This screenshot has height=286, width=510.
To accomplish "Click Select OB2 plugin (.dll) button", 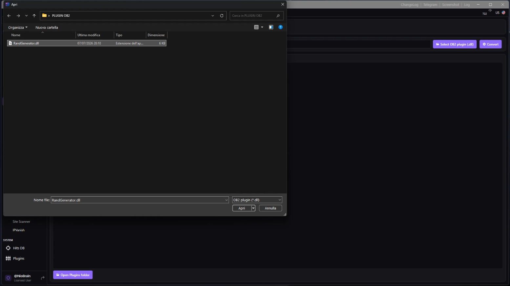I will pyautogui.click(x=455, y=44).
